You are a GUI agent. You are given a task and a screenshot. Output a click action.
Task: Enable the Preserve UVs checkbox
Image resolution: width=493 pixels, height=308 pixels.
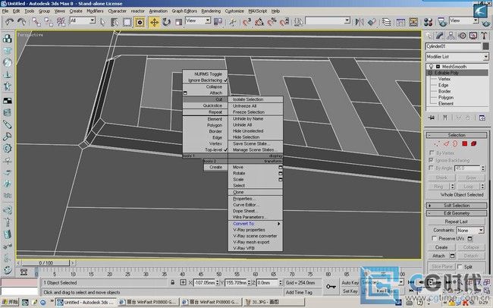[434, 238]
